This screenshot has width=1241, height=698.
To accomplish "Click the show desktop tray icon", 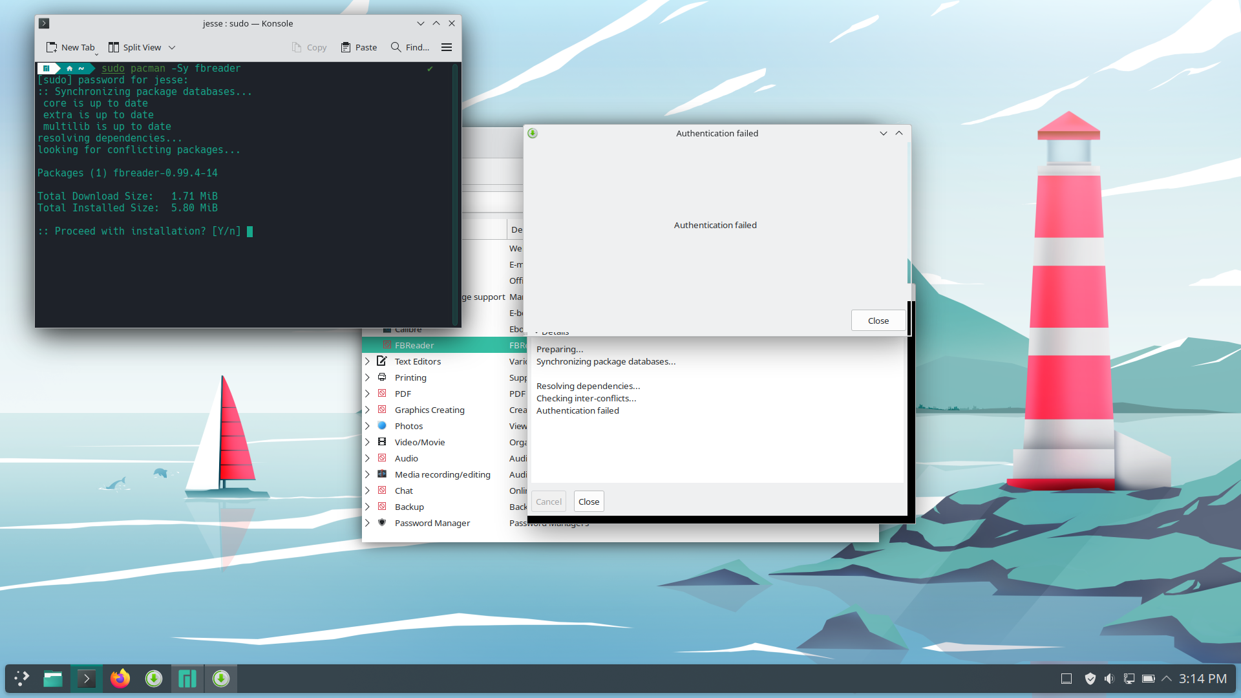I will pos(1066,679).
